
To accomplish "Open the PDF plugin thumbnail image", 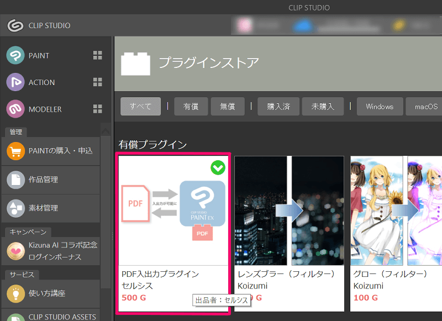I will [x=173, y=211].
